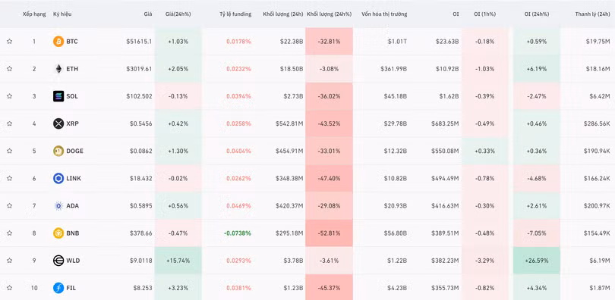Sort by Thanh lý (24h) header

point(593,14)
